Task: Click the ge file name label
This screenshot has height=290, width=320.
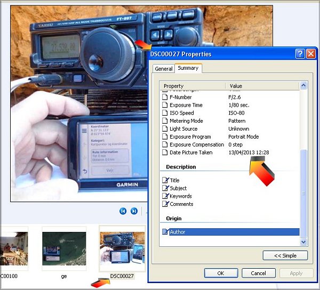Action: point(64,276)
